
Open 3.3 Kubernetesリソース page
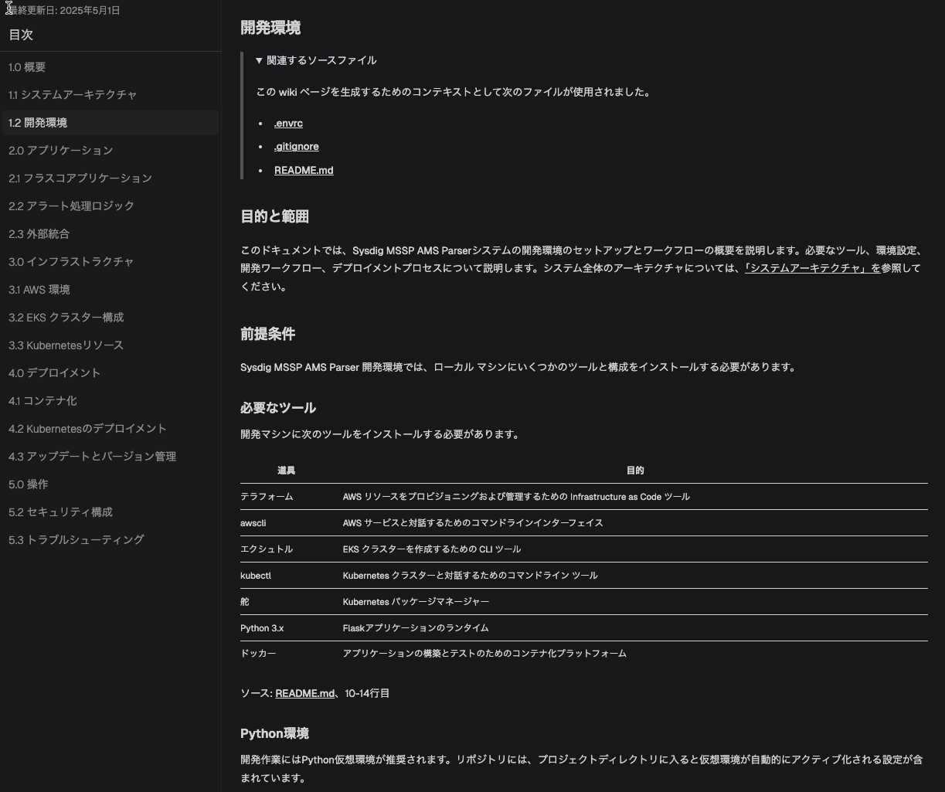(110, 345)
